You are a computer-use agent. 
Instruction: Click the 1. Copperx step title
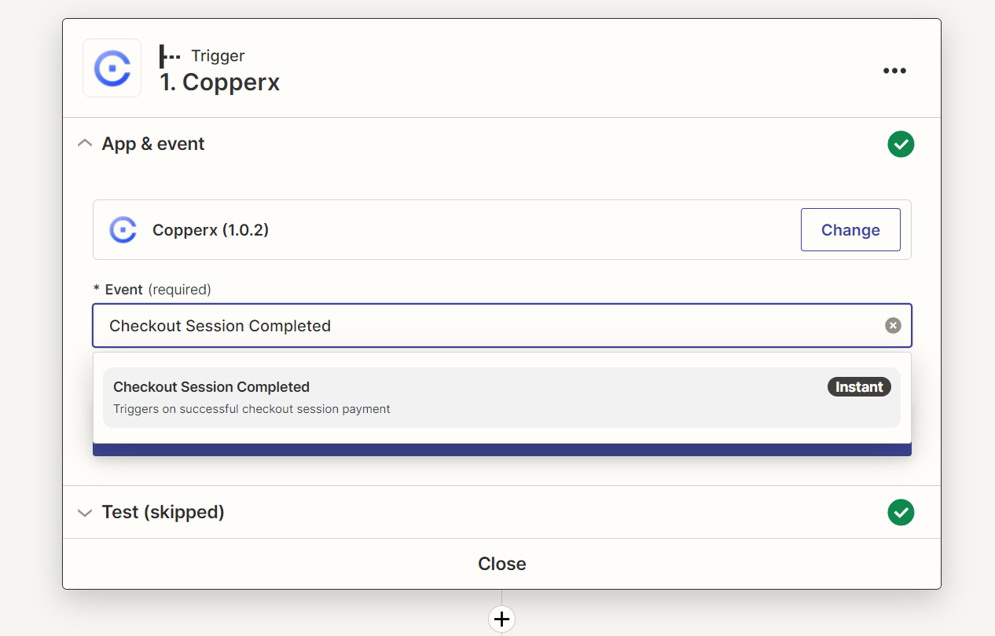[x=220, y=82]
